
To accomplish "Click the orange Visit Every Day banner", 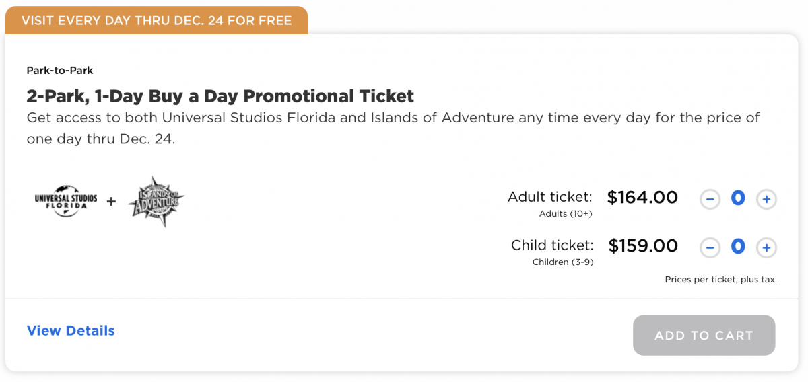I will tap(156, 20).
